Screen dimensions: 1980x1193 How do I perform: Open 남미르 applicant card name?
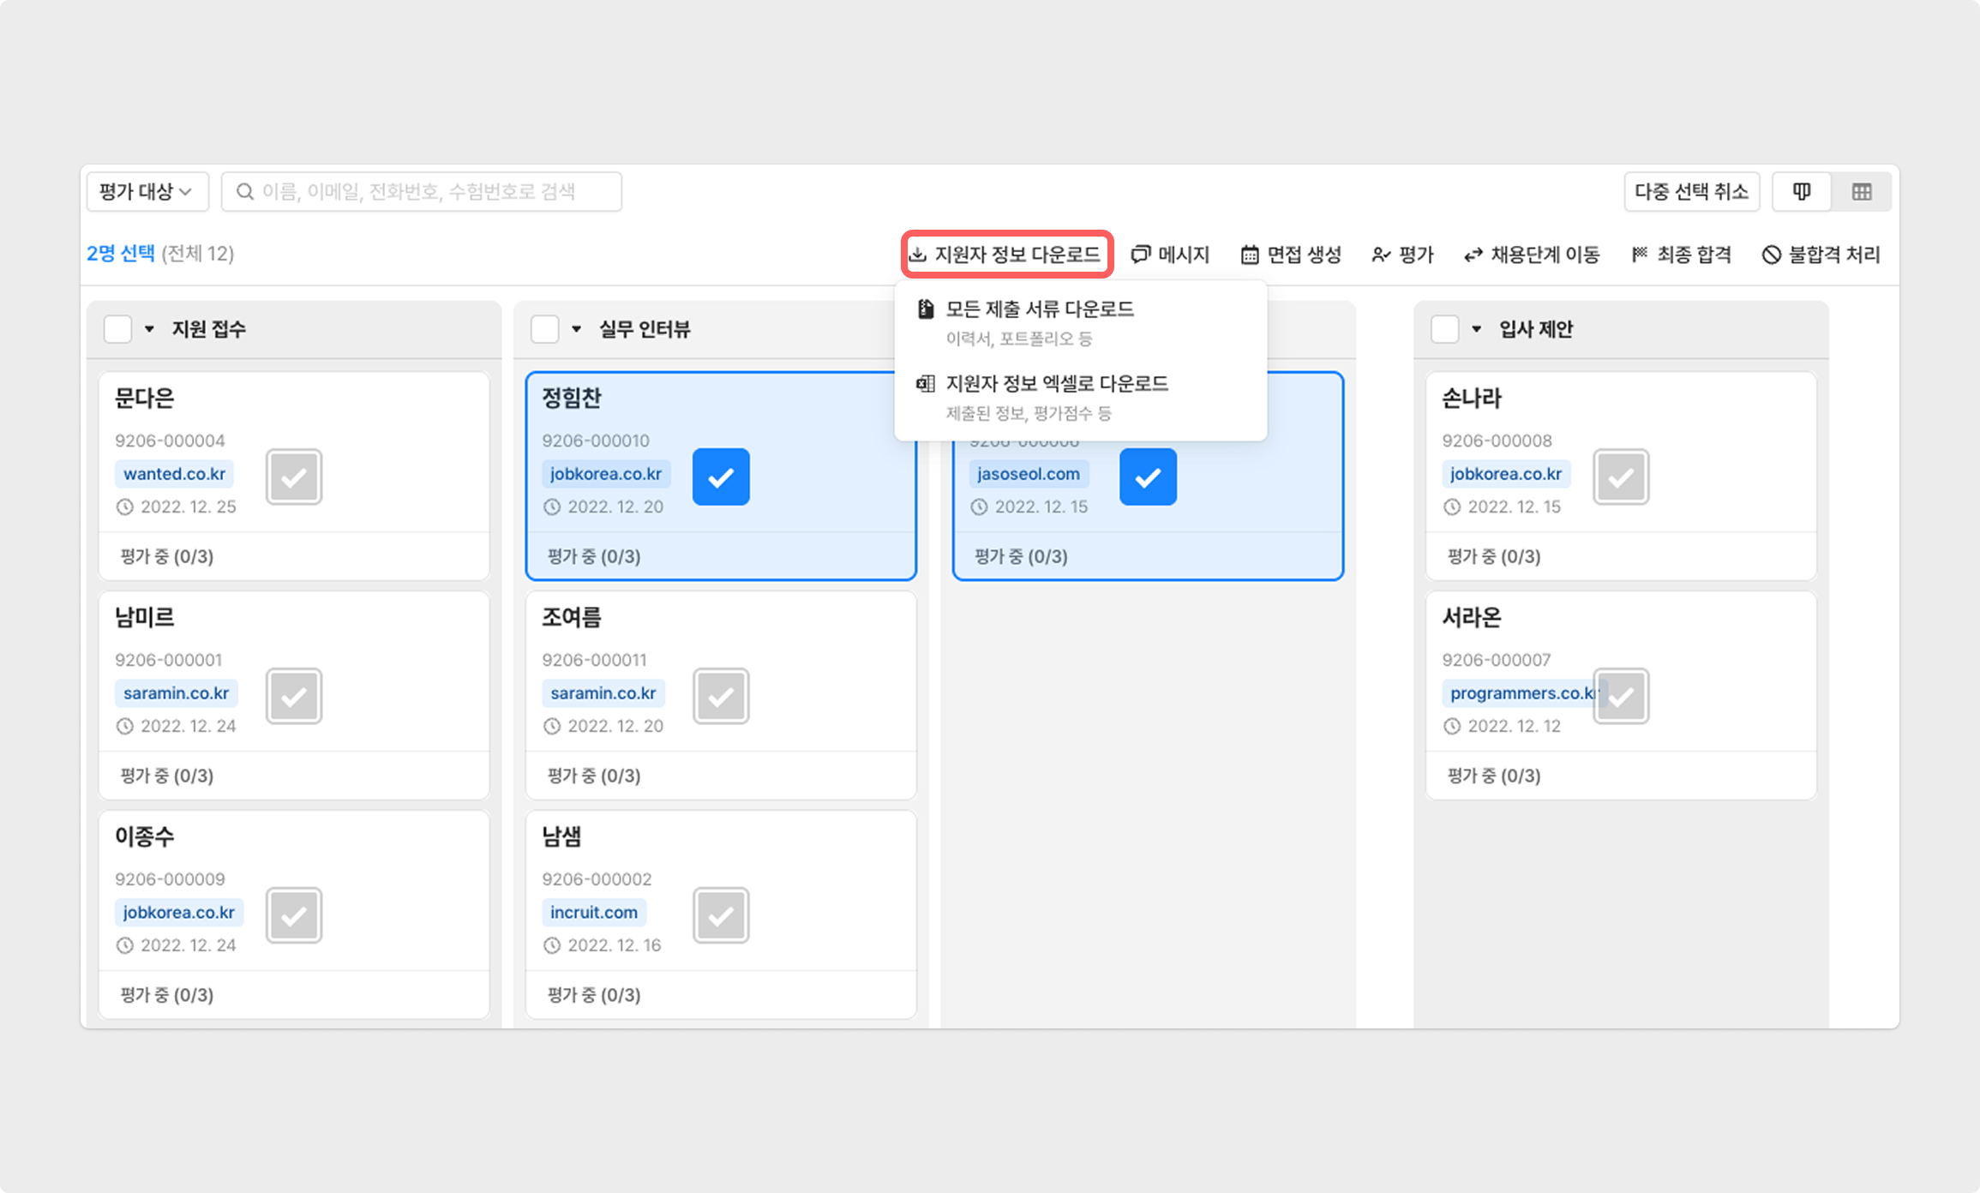click(x=144, y=618)
